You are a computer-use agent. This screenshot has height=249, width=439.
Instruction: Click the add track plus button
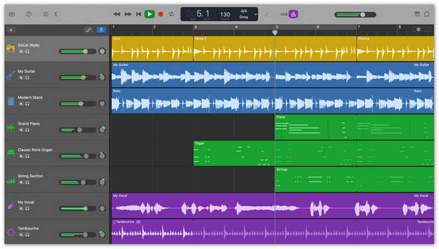[x=11, y=30]
